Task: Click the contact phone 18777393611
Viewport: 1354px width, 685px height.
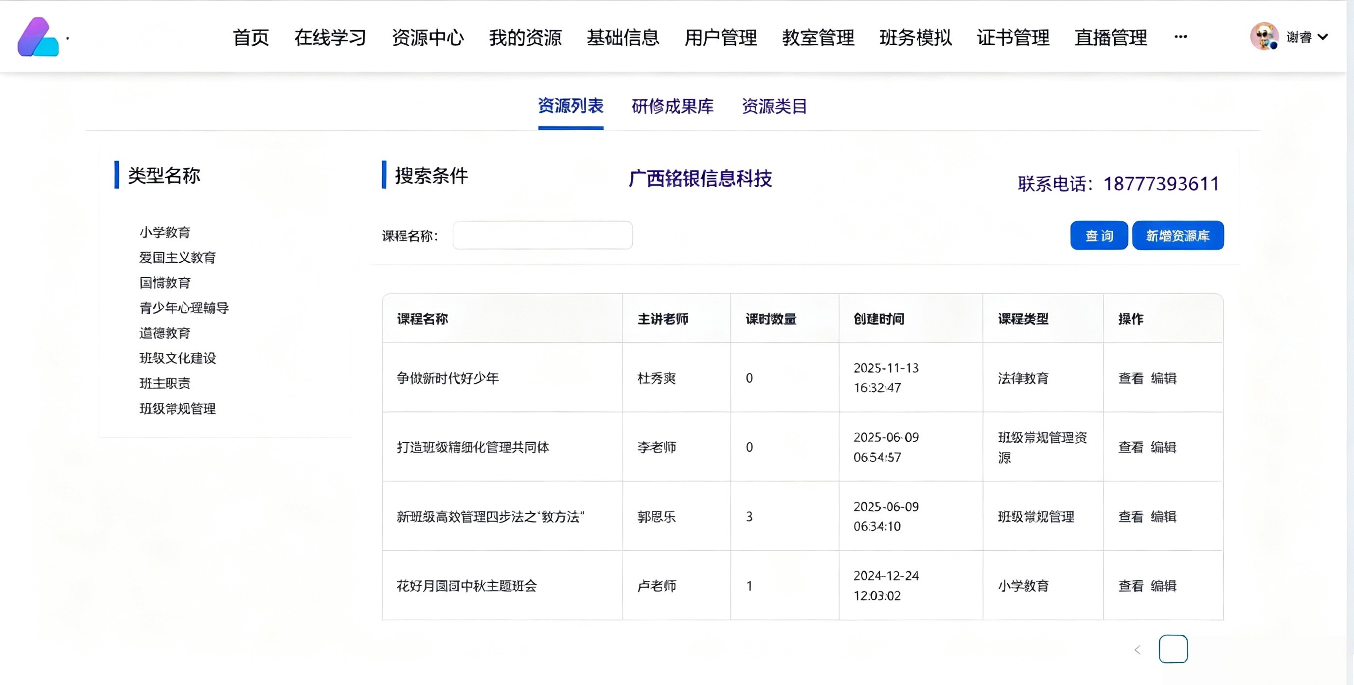Action: 1161,184
